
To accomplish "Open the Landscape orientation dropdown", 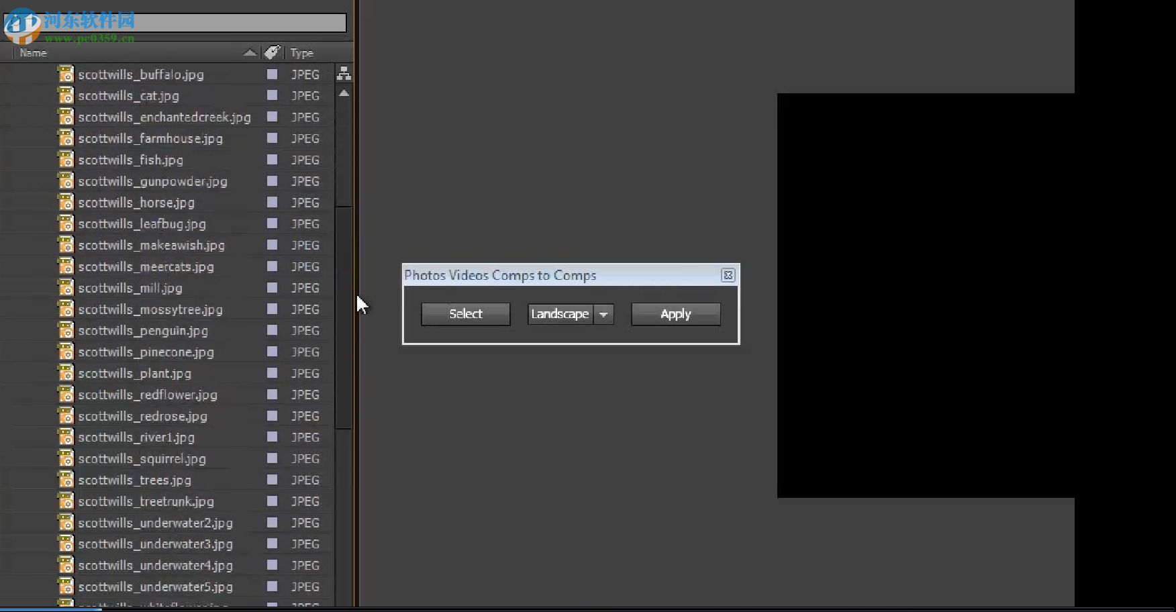I will point(571,314).
